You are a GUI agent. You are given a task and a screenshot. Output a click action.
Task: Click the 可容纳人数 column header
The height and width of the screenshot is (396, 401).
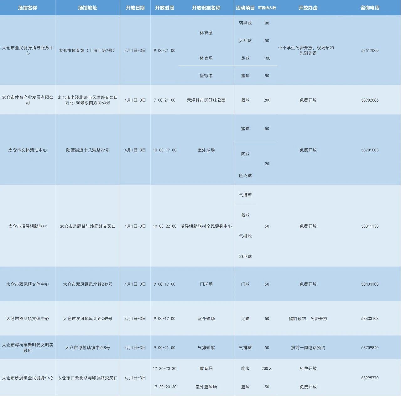pyautogui.click(x=267, y=8)
